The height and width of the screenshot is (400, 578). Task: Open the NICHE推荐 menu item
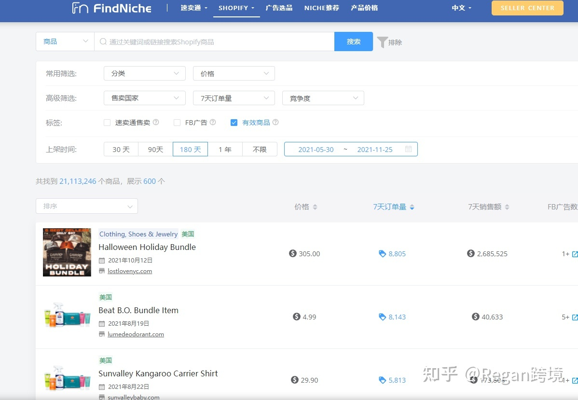(x=321, y=8)
